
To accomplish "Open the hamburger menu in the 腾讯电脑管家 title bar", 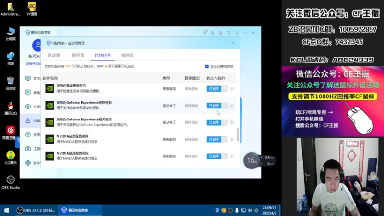I will coord(237,33).
